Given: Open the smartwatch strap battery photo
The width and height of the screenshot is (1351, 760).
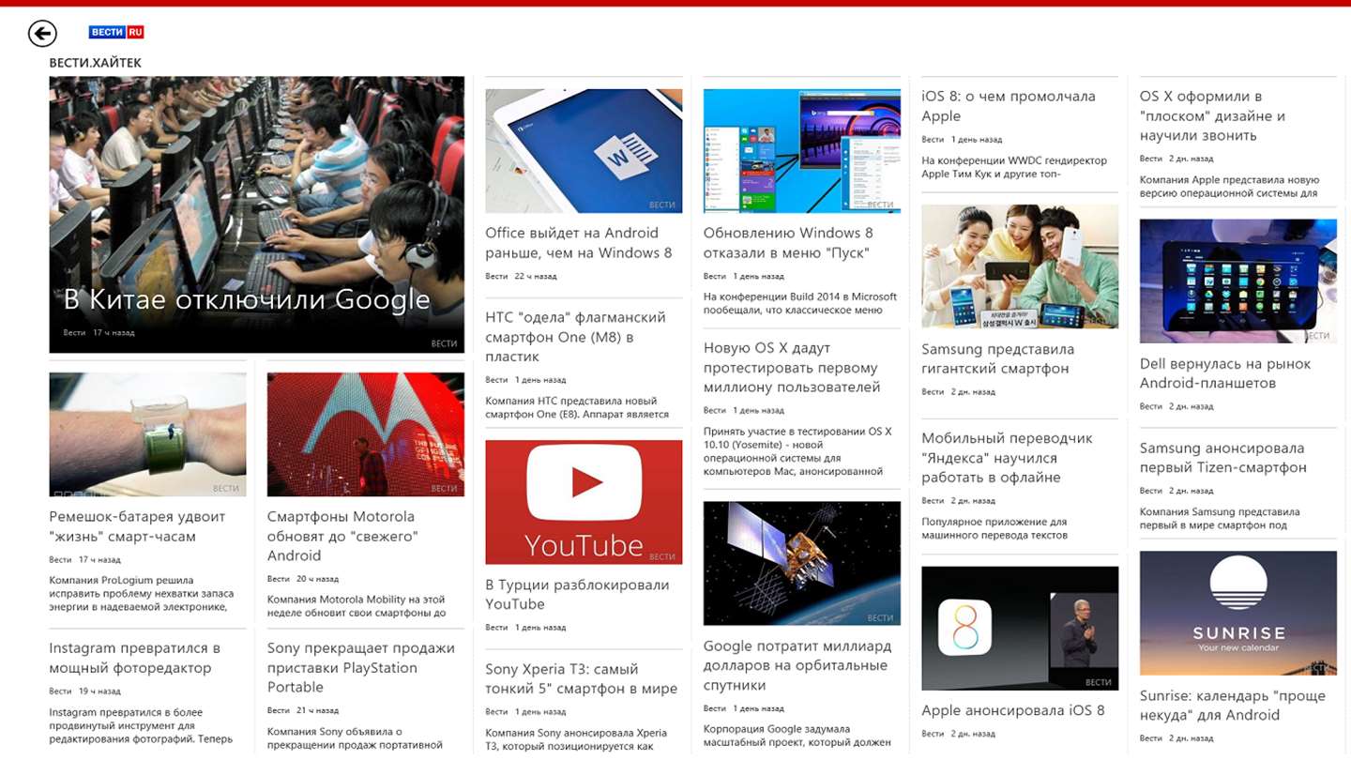Looking at the screenshot, I should (x=147, y=434).
